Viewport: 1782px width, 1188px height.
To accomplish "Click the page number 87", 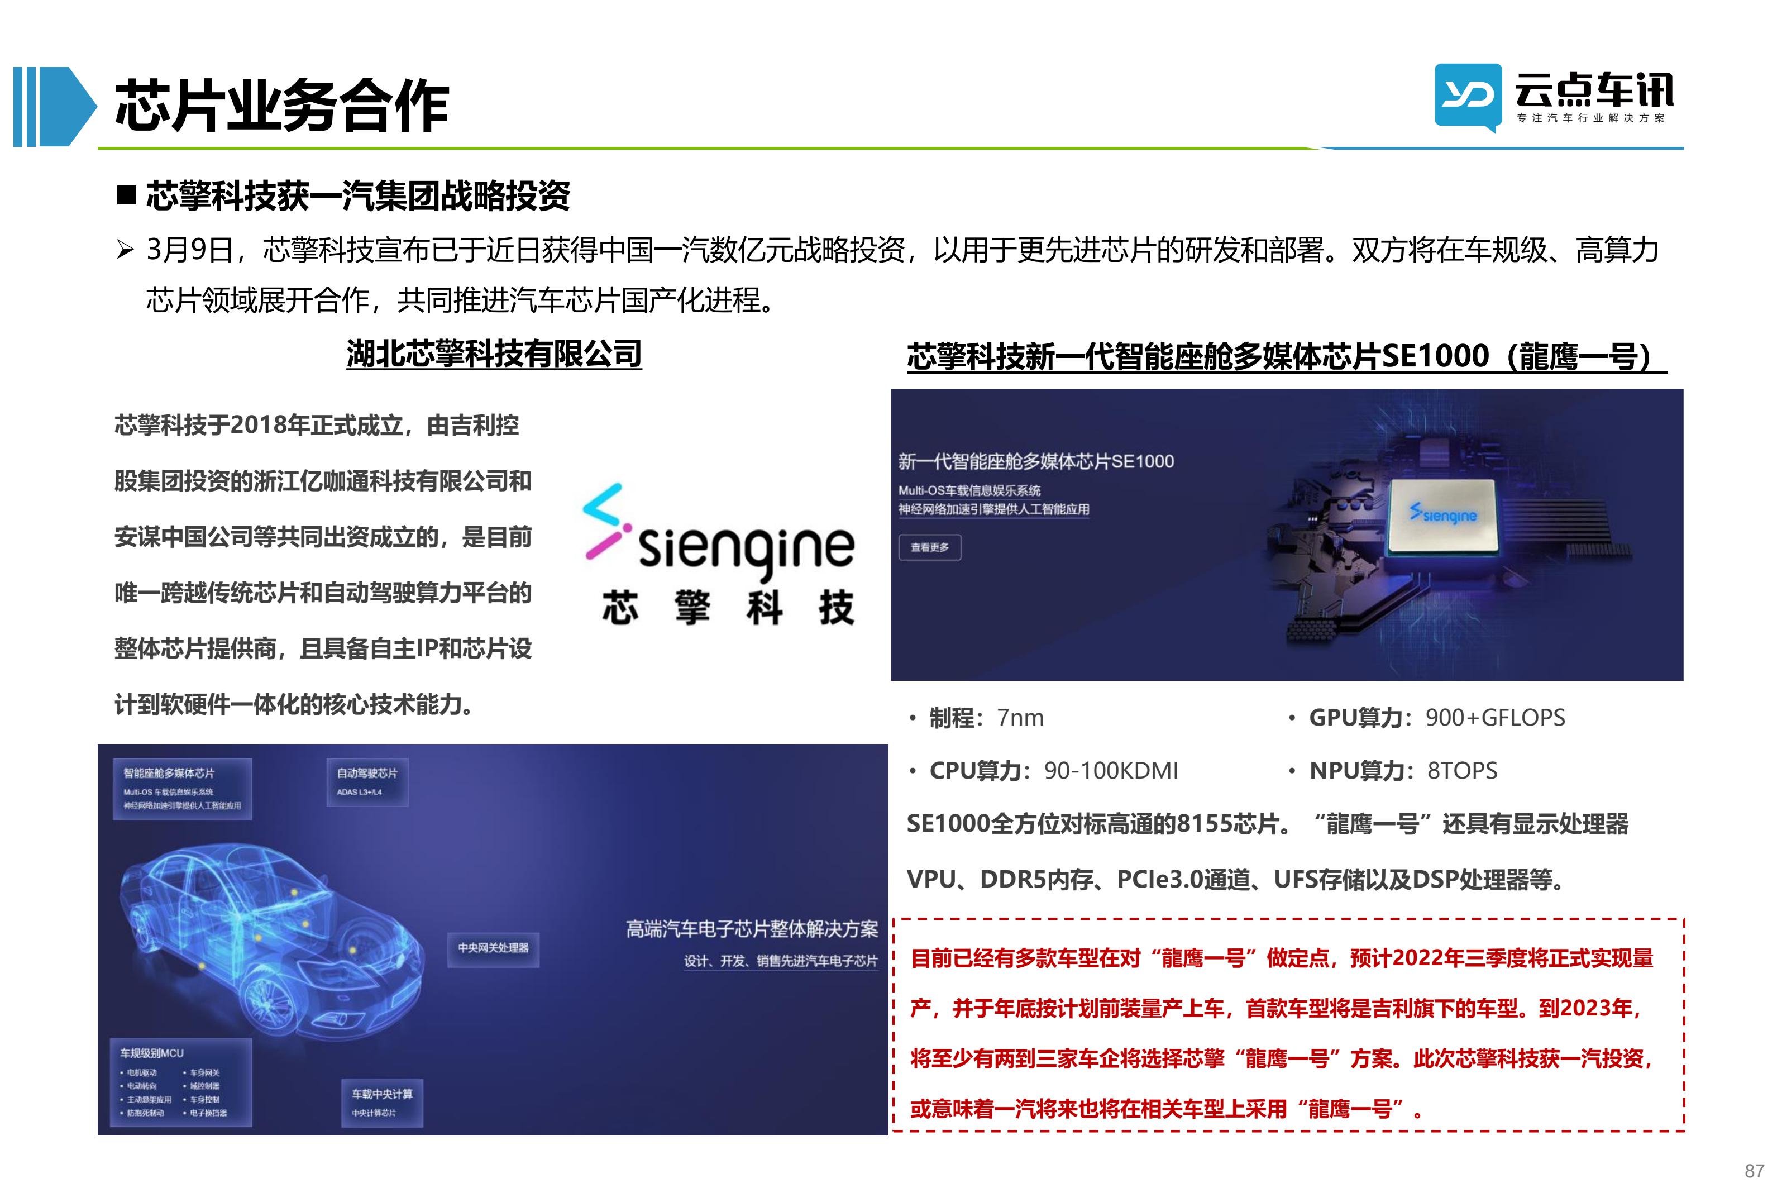I will [1754, 1171].
